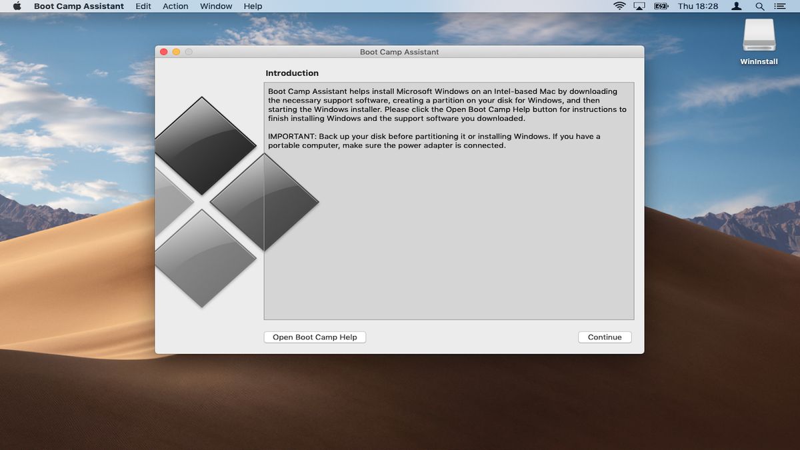800x450 pixels.
Task: Click the WinInstall drive label
Action: coord(759,62)
